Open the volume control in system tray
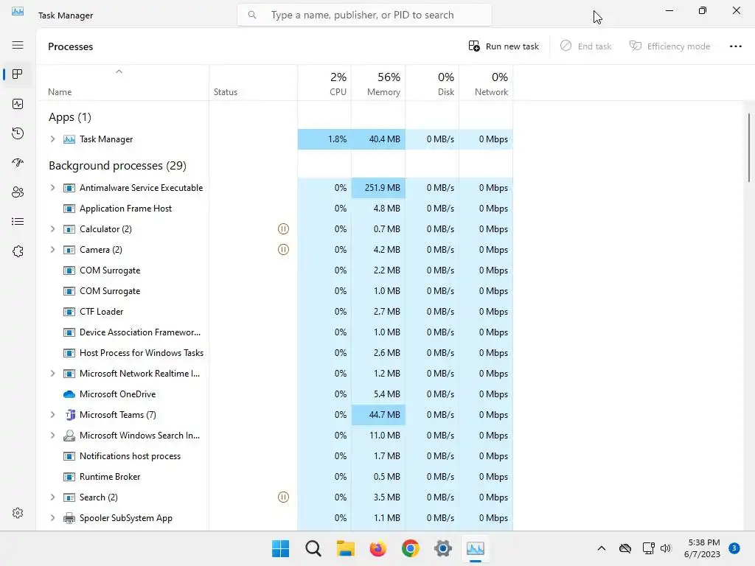Screen dimensions: 755x566 click(x=666, y=548)
